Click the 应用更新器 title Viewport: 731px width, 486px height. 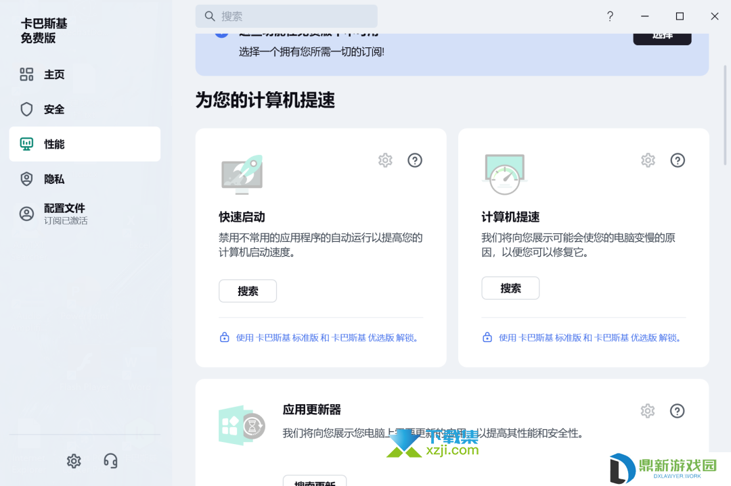click(x=312, y=410)
